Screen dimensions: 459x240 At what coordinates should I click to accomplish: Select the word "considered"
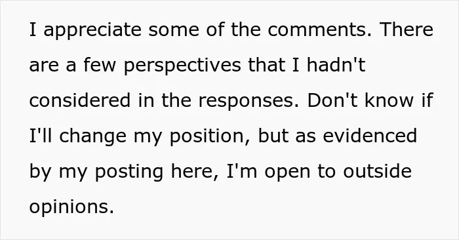(x=80, y=100)
